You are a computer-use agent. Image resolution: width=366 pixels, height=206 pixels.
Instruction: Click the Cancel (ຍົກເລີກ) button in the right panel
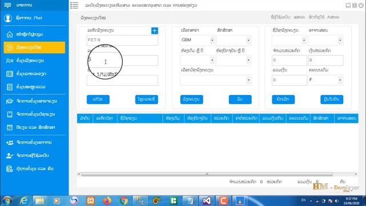(283, 100)
